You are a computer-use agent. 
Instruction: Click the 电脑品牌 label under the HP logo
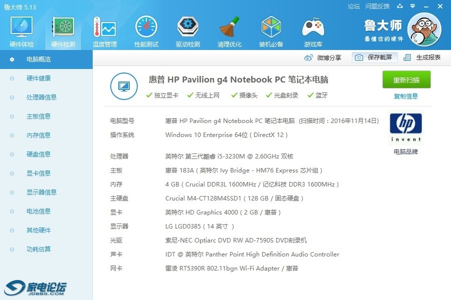(x=405, y=151)
